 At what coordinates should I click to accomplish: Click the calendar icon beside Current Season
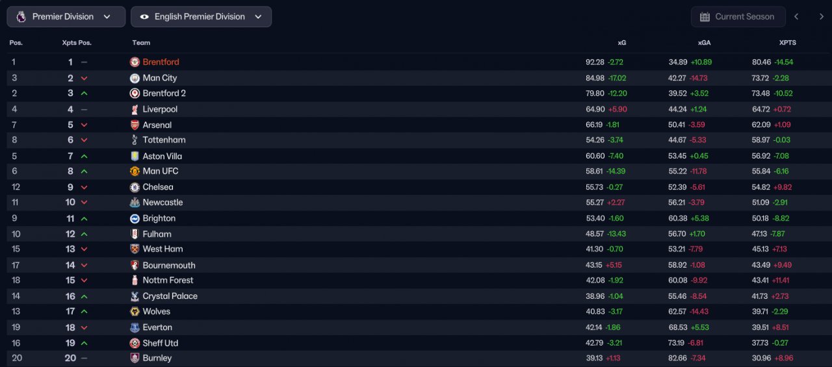click(x=705, y=17)
